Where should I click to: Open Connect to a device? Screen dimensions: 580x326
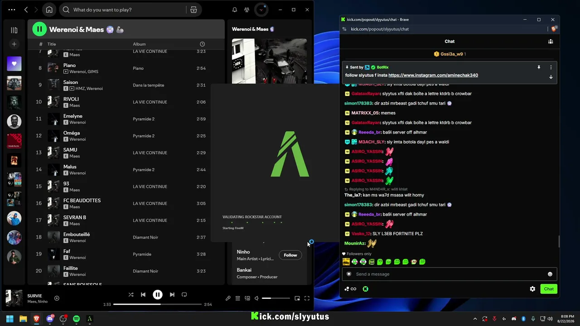coord(247,298)
